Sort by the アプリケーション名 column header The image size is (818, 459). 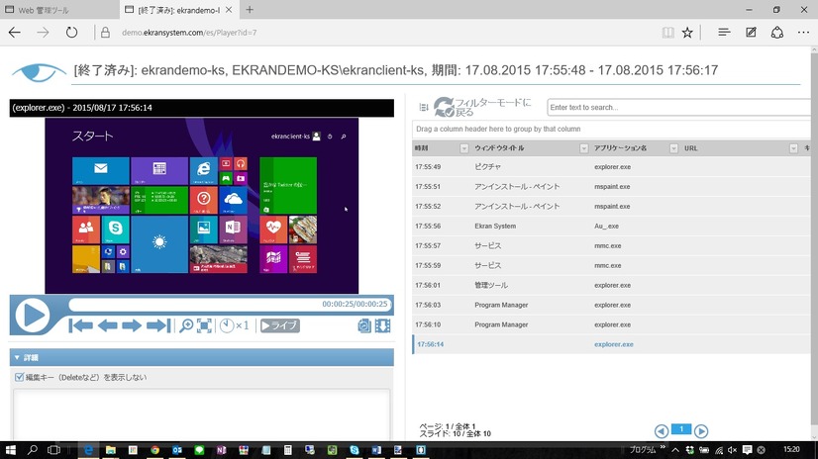point(620,148)
